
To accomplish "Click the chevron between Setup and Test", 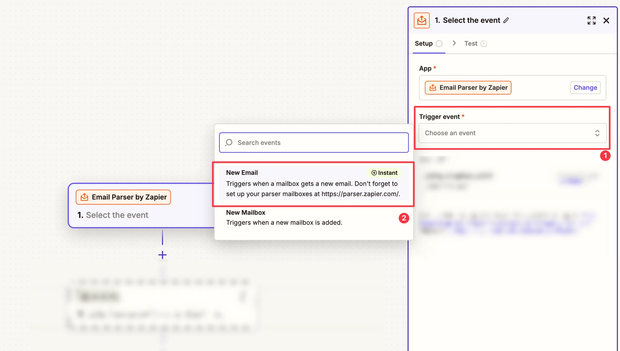I will click(x=454, y=43).
